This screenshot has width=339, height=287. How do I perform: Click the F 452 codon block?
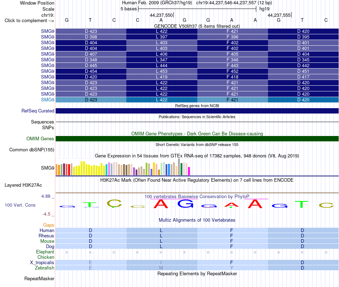click(x=232, y=71)
